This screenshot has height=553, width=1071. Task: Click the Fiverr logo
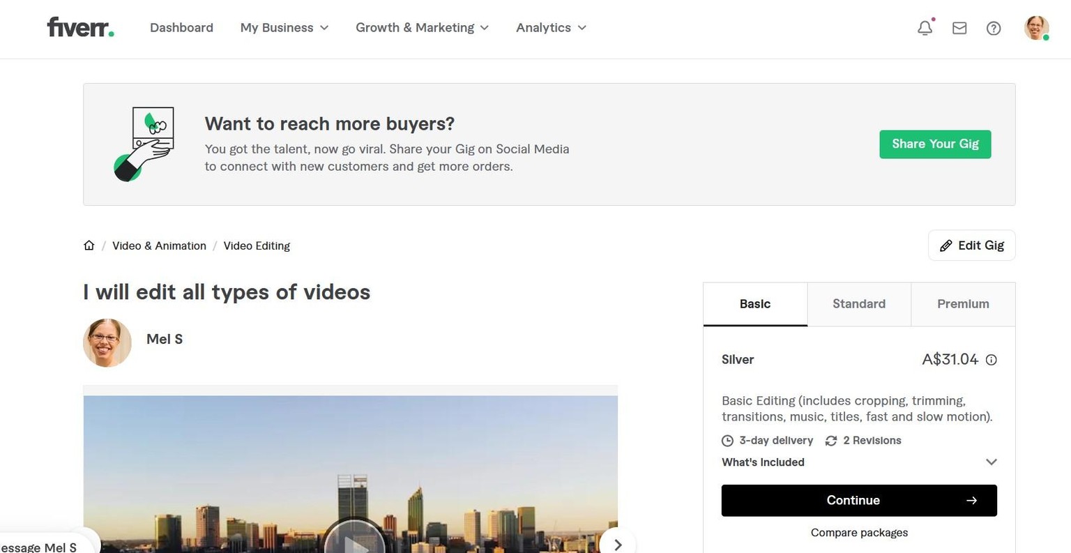(80, 27)
